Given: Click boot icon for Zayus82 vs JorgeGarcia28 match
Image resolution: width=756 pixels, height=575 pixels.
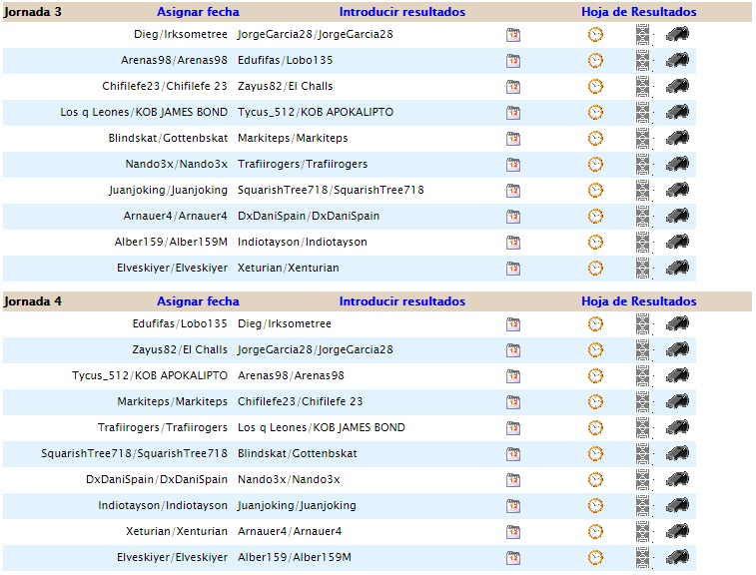Looking at the screenshot, I should (x=677, y=350).
